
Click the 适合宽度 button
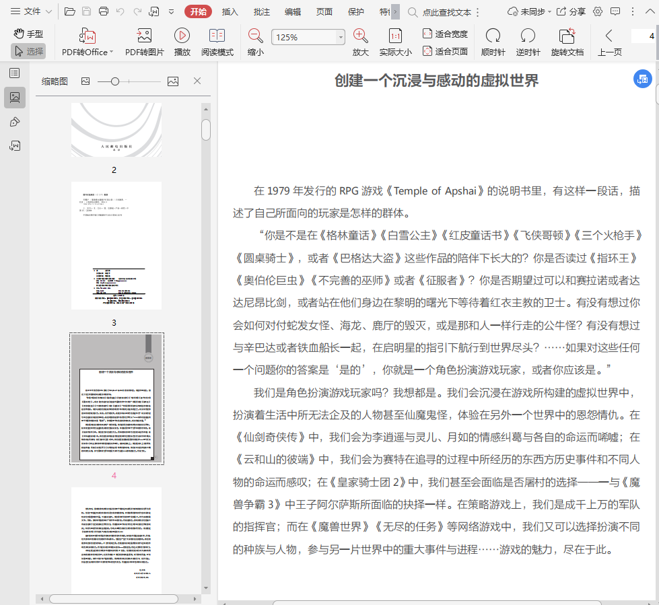pos(445,34)
